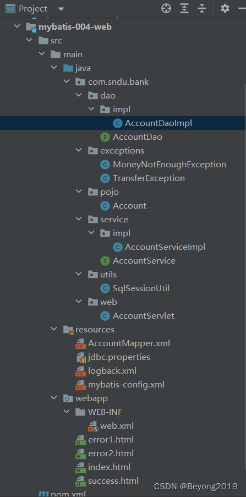The width and height of the screenshot is (246, 497).
Task: Click the MoneyNotEnoughException class icon
Action: (x=105, y=165)
